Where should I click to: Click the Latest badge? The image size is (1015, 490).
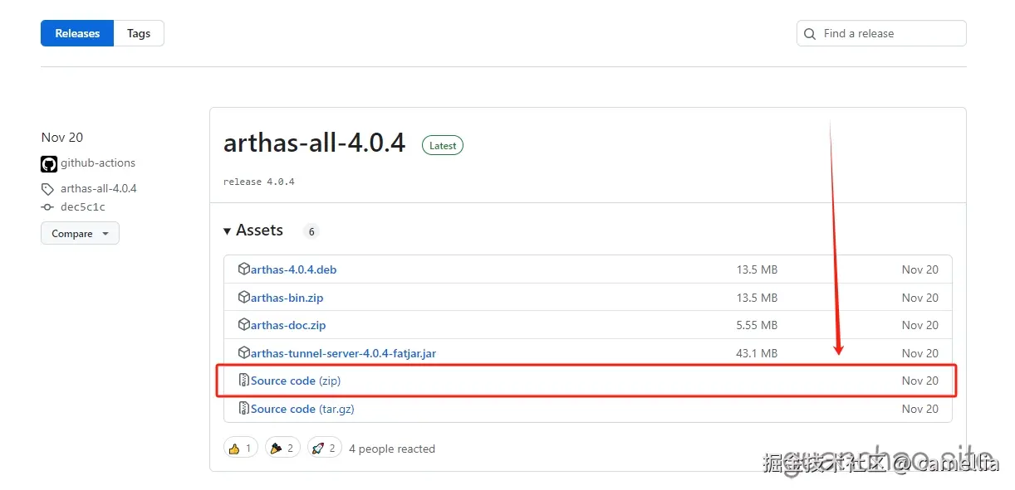443,145
